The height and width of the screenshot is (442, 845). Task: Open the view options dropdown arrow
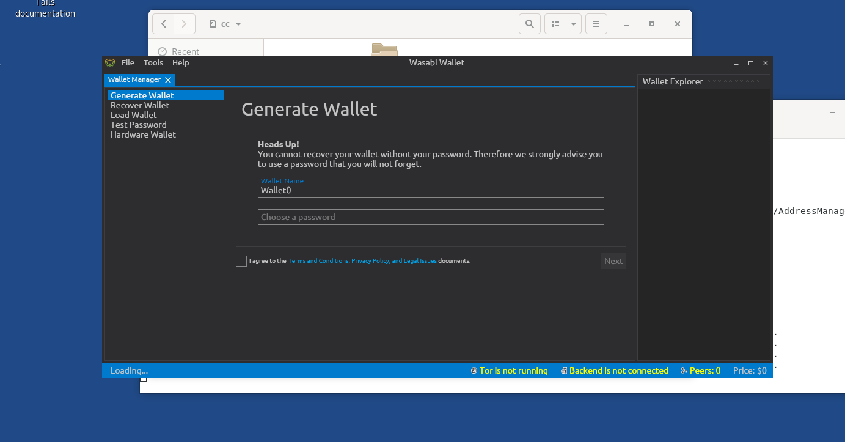pos(573,23)
